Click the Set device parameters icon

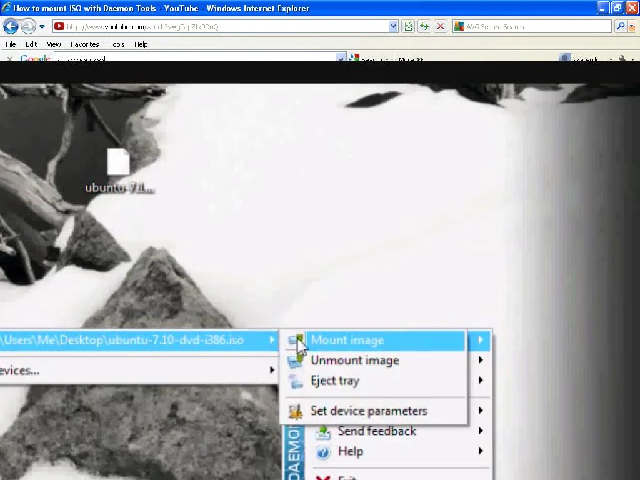(295, 411)
